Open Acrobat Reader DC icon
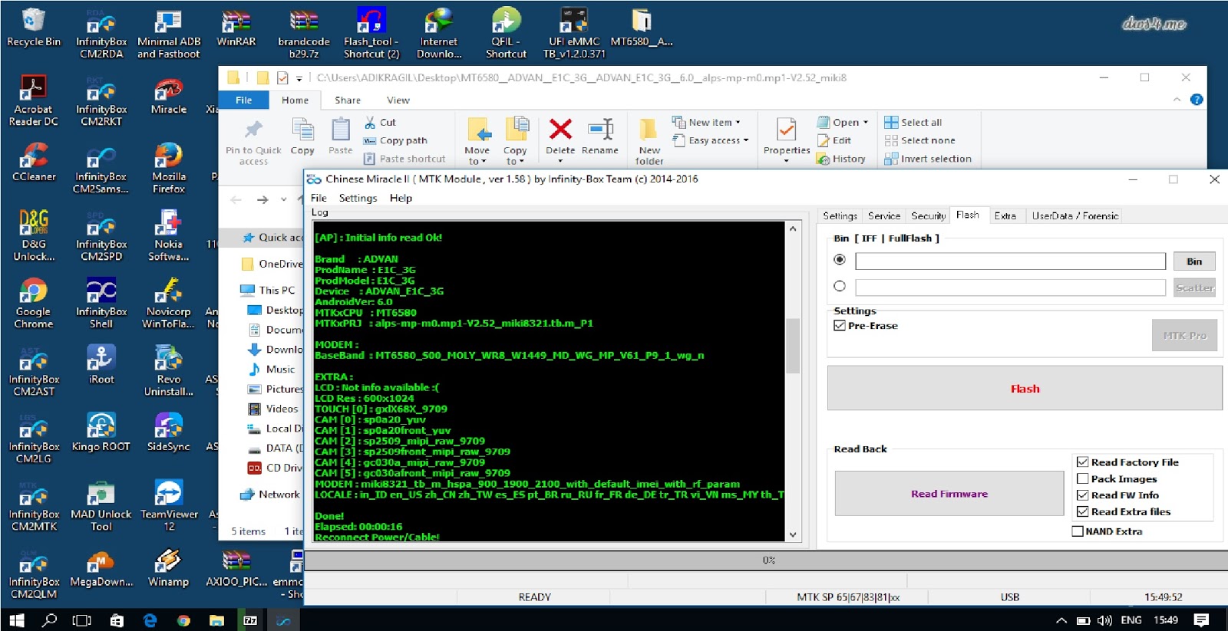1228x631 pixels. [x=34, y=101]
